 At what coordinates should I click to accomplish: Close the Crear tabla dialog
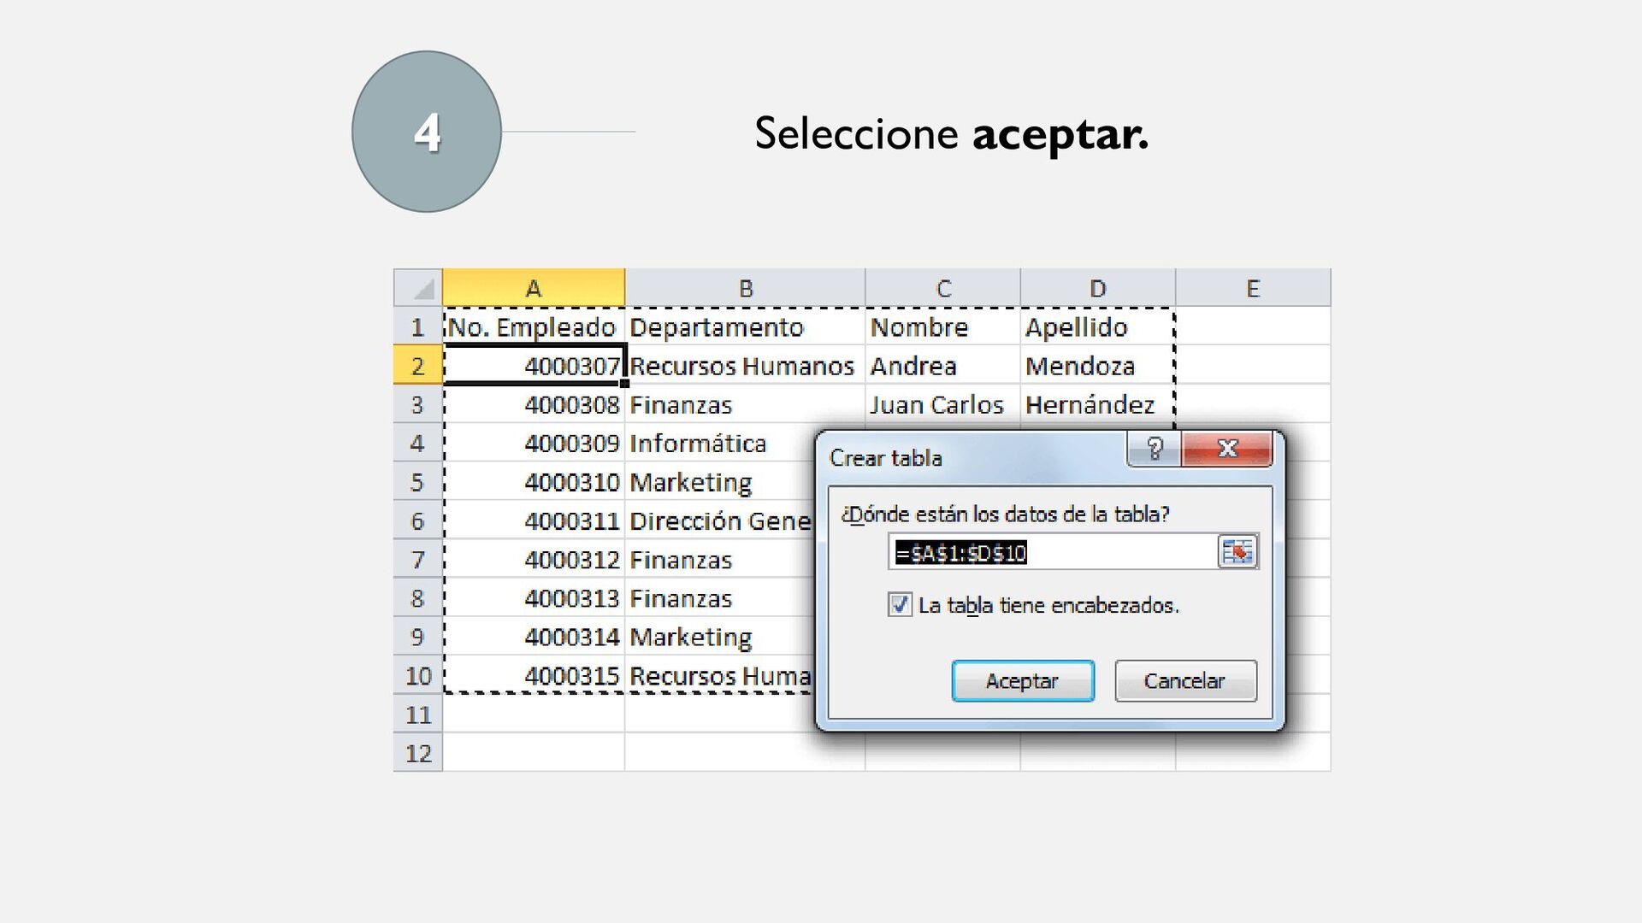1227,449
